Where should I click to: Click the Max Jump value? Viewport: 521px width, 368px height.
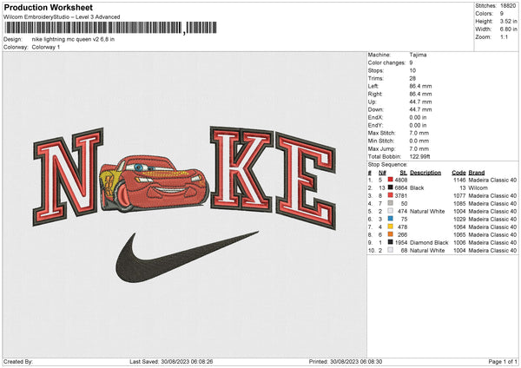[419, 148]
